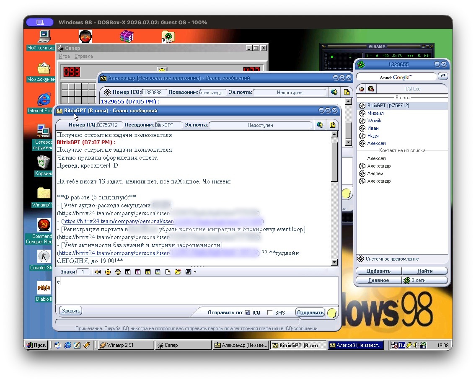Click the Псевдоним field showing BitrixGPT
476x382 pixels.
click(168, 125)
